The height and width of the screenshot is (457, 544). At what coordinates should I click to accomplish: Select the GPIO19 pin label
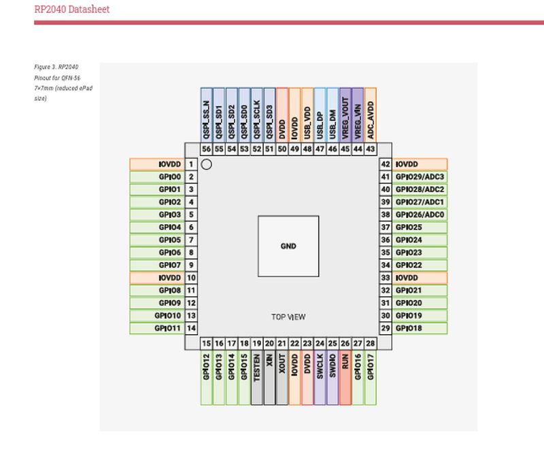pyautogui.click(x=420, y=316)
